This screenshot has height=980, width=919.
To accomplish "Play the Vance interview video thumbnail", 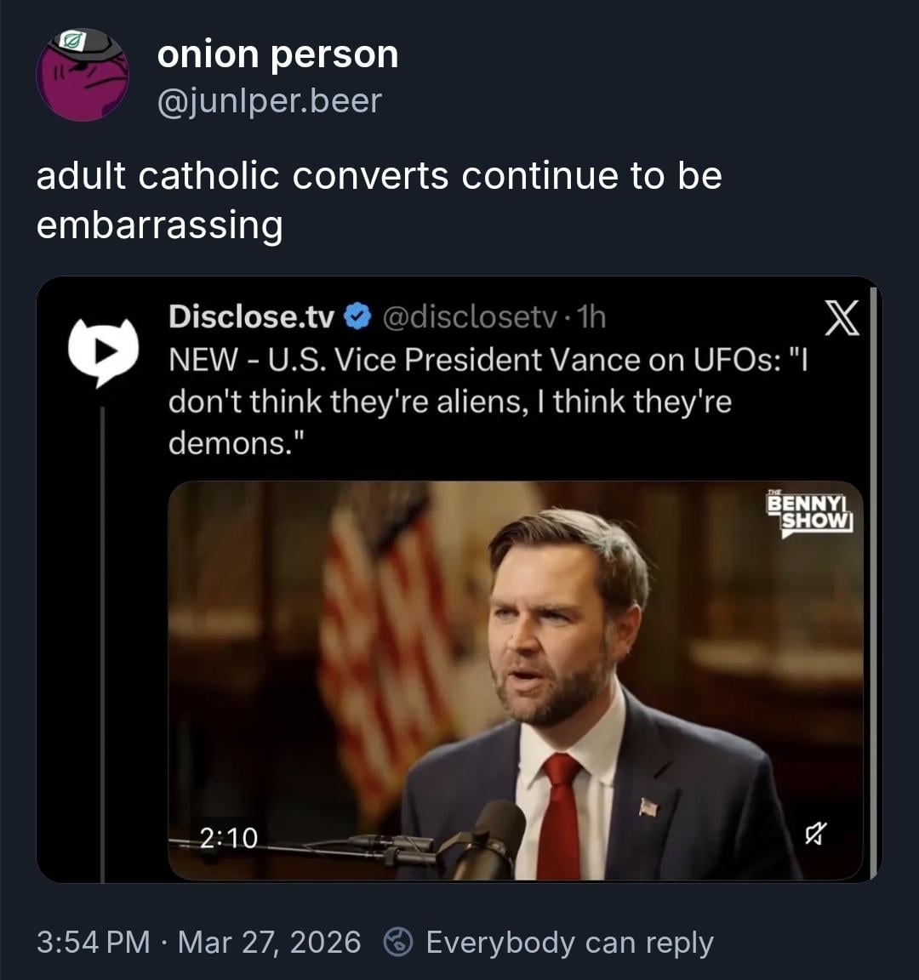I will coord(515,681).
